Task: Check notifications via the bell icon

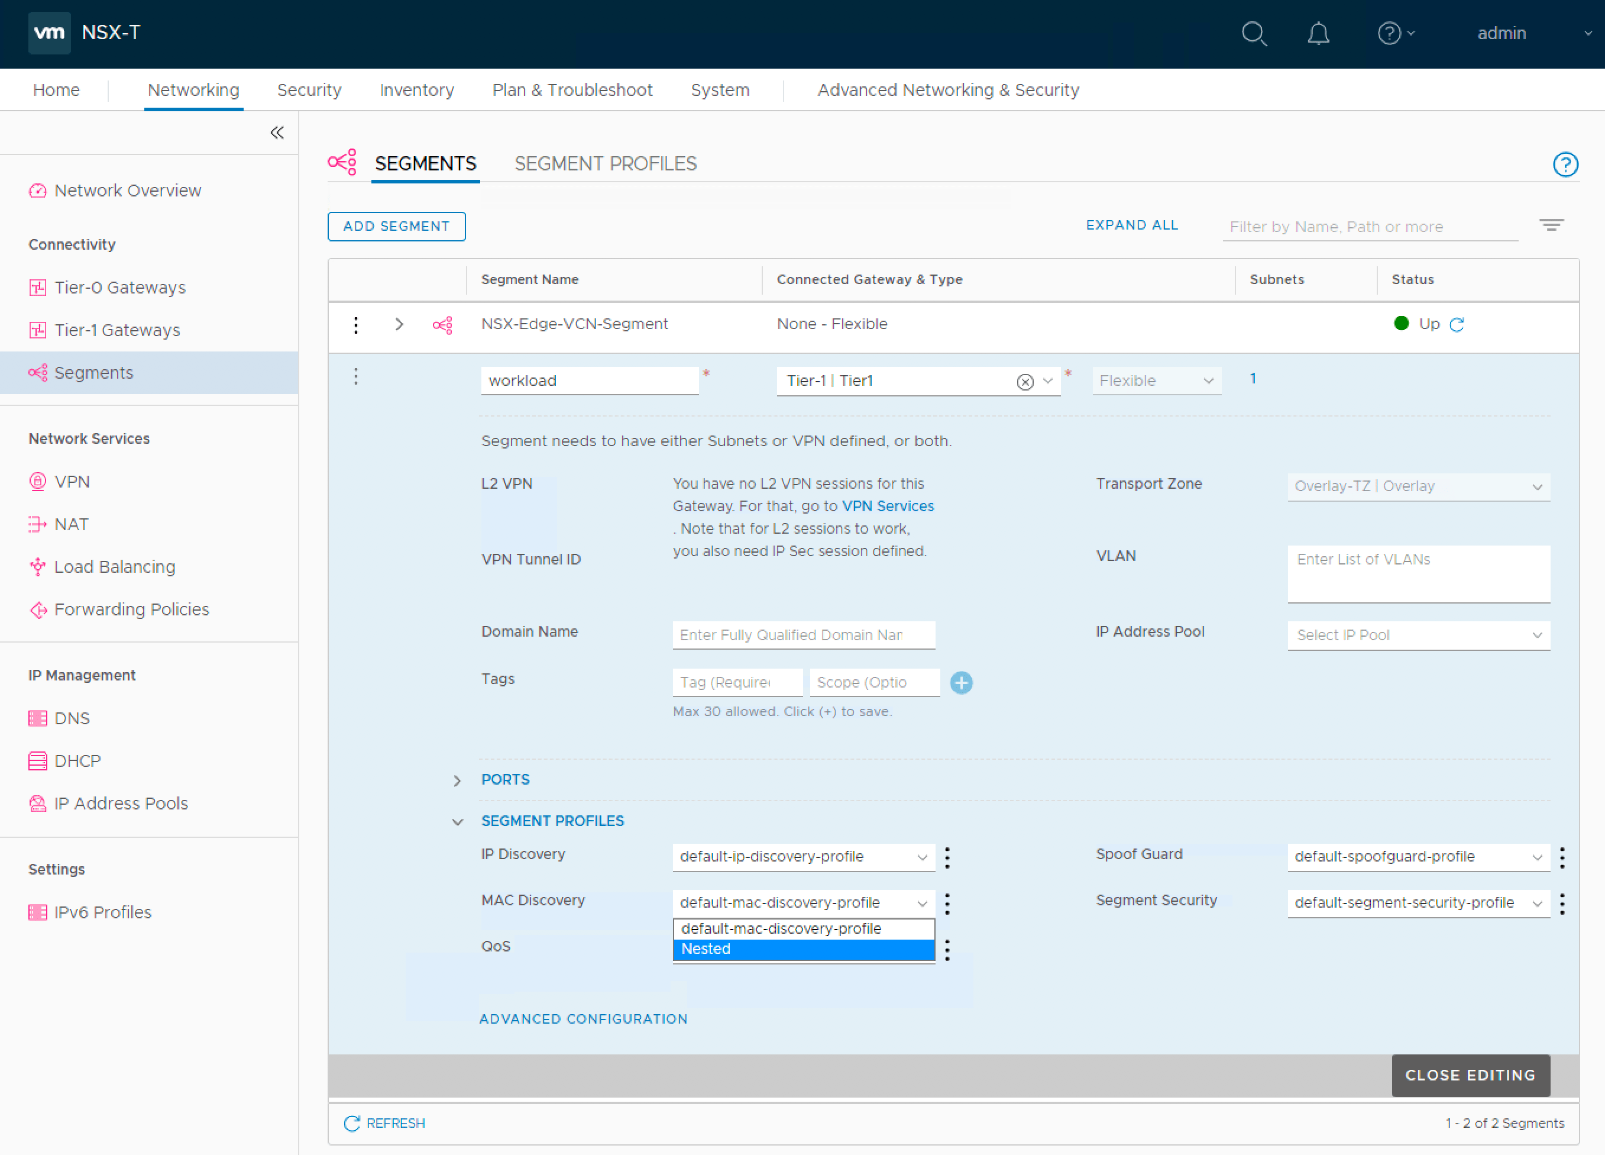Action: pos(1318,33)
